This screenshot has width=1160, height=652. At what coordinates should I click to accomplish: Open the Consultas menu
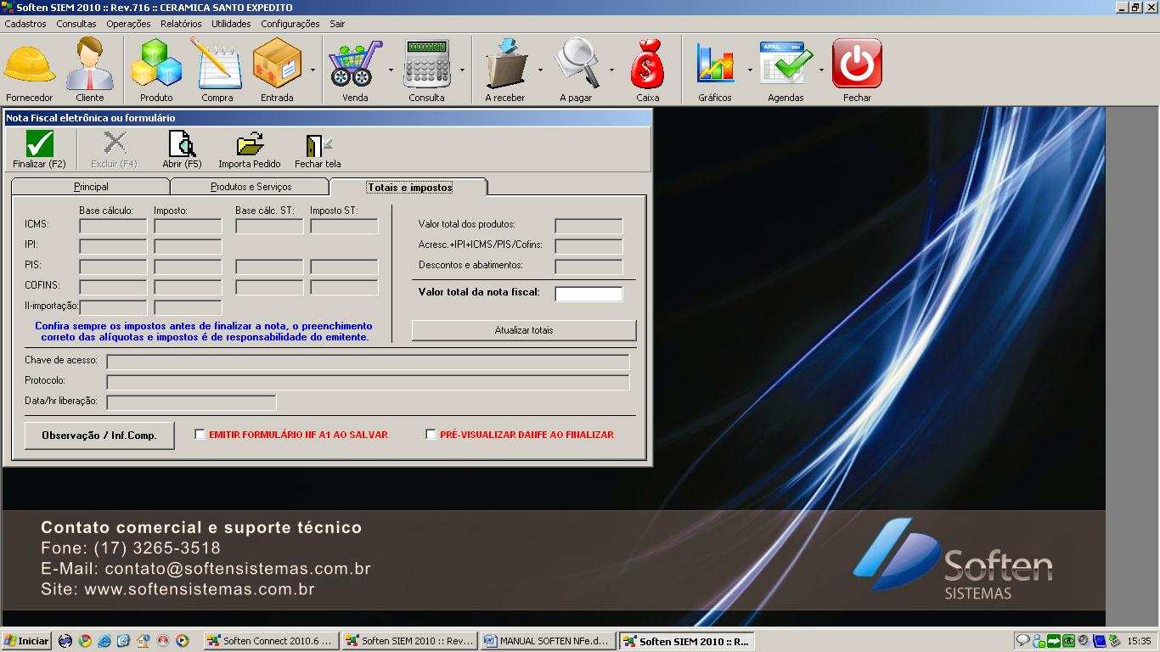click(76, 24)
